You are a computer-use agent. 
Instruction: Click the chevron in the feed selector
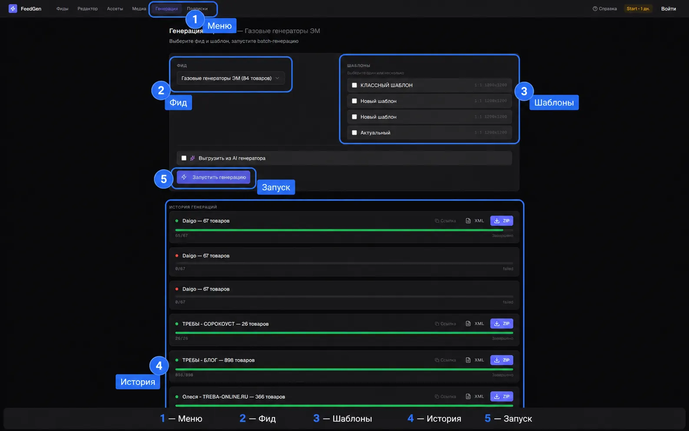[277, 78]
